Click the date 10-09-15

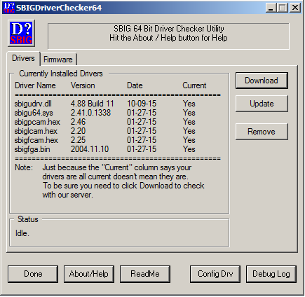click(142, 104)
